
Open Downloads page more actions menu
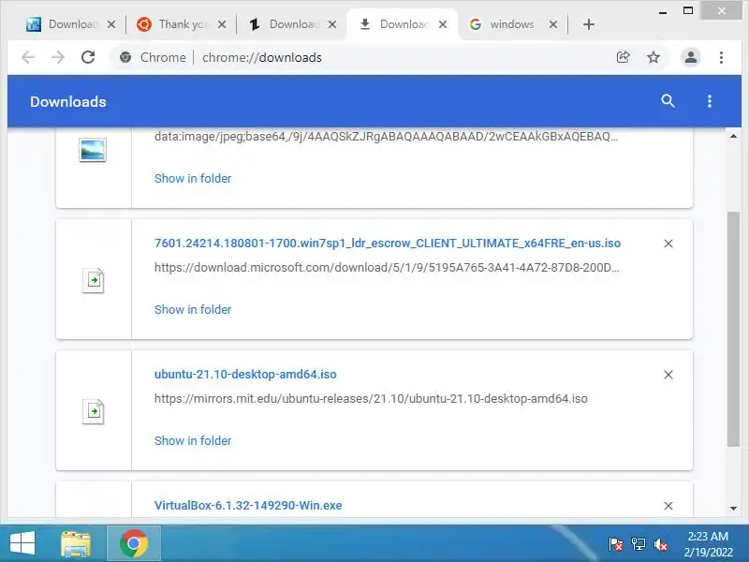click(x=710, y=101)
